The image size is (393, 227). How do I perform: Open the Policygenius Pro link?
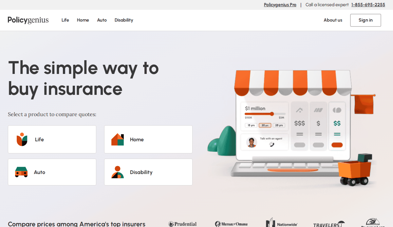click(x=280, y=5)
